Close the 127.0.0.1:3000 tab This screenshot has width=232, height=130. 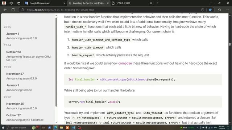[151, 3]
